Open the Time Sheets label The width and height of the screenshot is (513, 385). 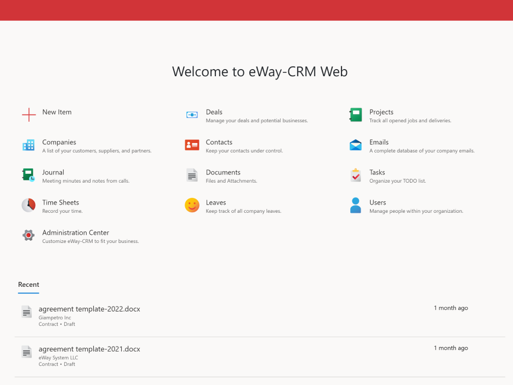tap(60, 202)
